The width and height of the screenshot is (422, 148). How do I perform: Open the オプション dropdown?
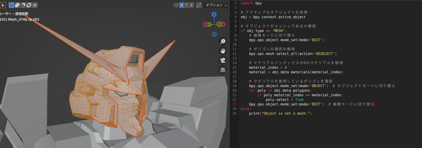pos(216,5)
